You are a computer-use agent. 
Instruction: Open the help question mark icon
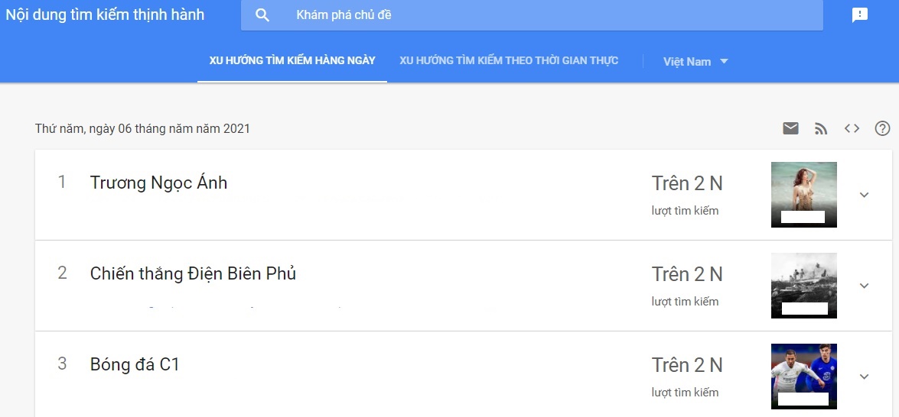click(882, 128)
